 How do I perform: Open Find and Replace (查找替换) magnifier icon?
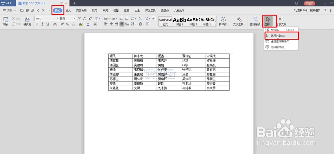[256, 19]
